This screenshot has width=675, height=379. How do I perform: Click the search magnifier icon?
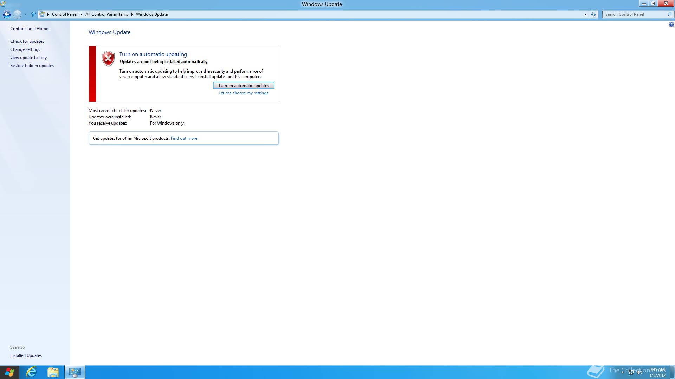(669, 14)
